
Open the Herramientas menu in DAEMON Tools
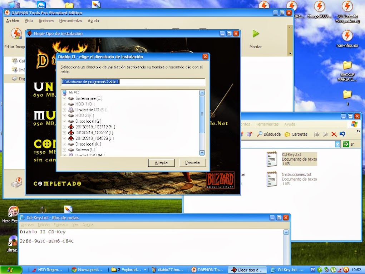[x=71, y=21]
